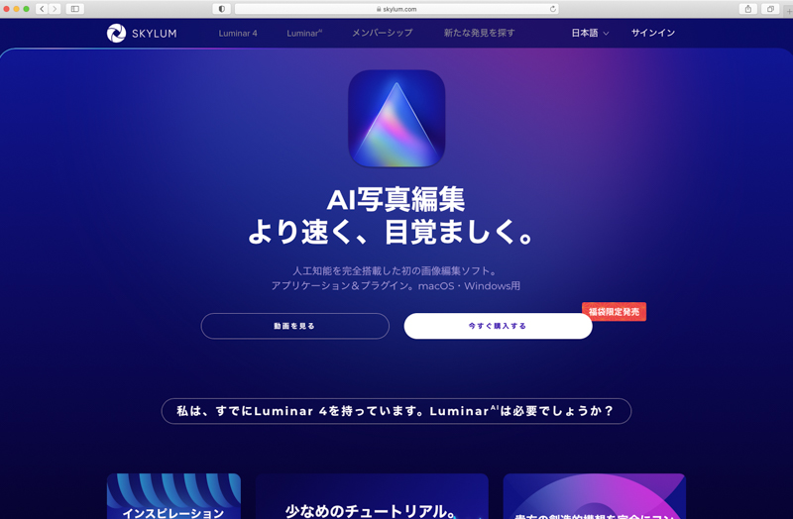Go forward with Safari's forward arrow
Image resolution: width=793 pixels, height=519 pixels.
pos(55,9)
